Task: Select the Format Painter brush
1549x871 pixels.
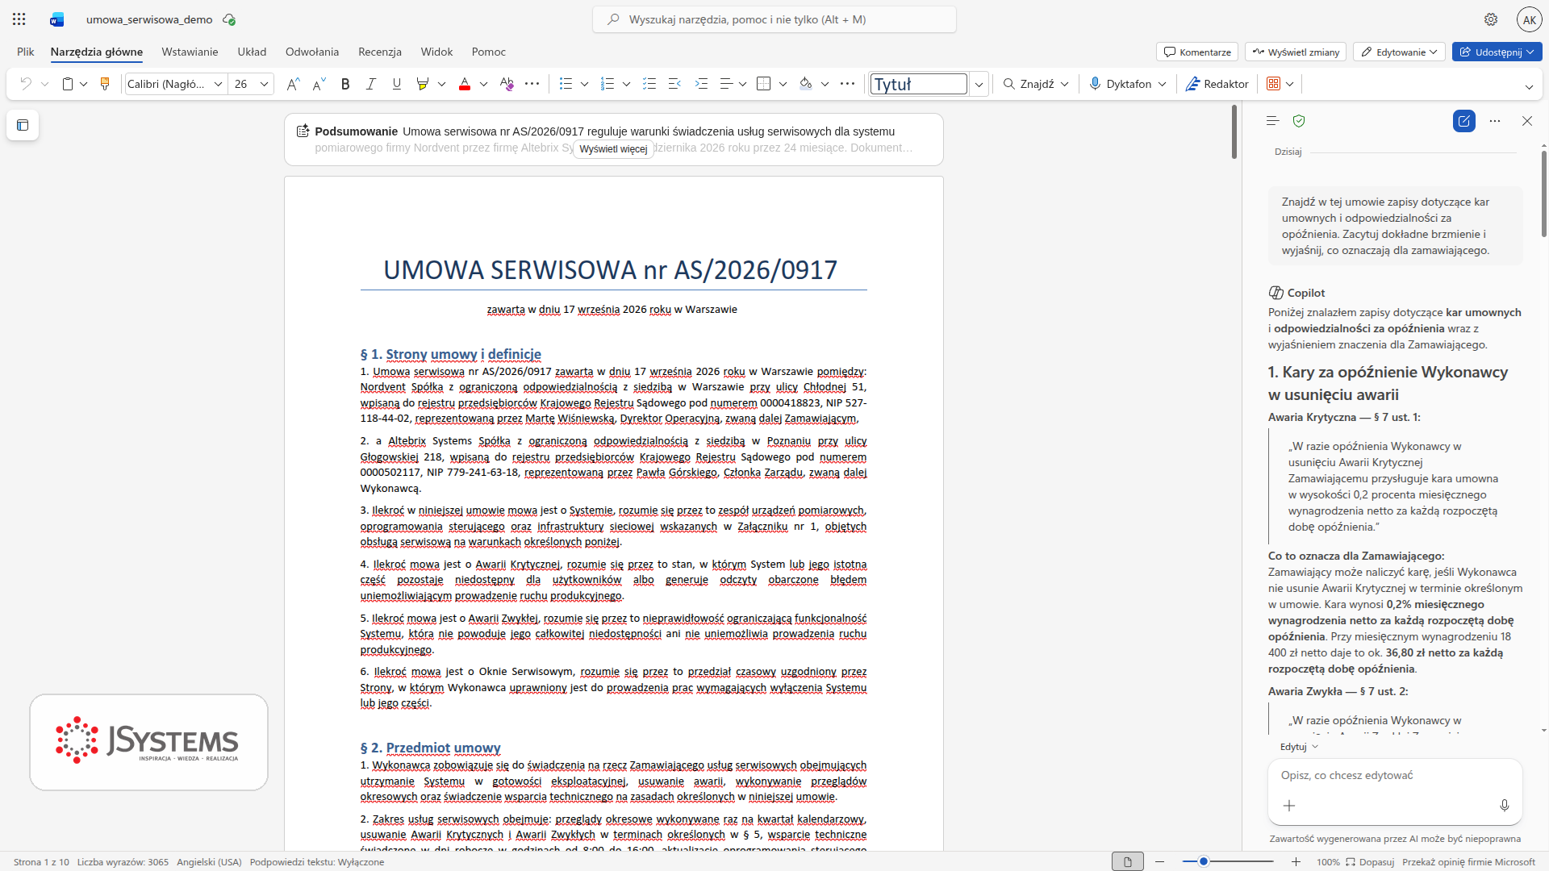Action: pyautogui.click(x=105, y=84)
